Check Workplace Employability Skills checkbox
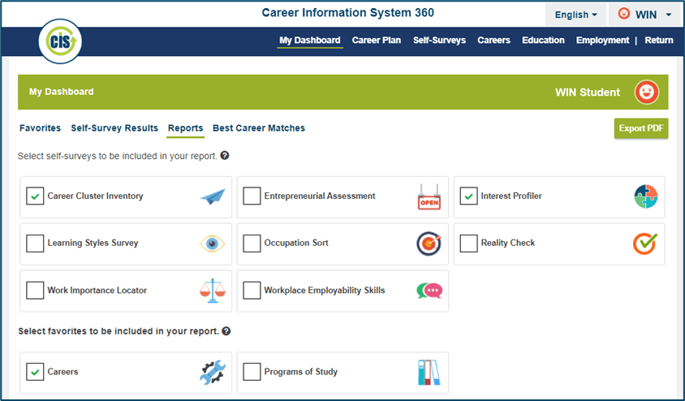685x401 pixels. point(252,291)
